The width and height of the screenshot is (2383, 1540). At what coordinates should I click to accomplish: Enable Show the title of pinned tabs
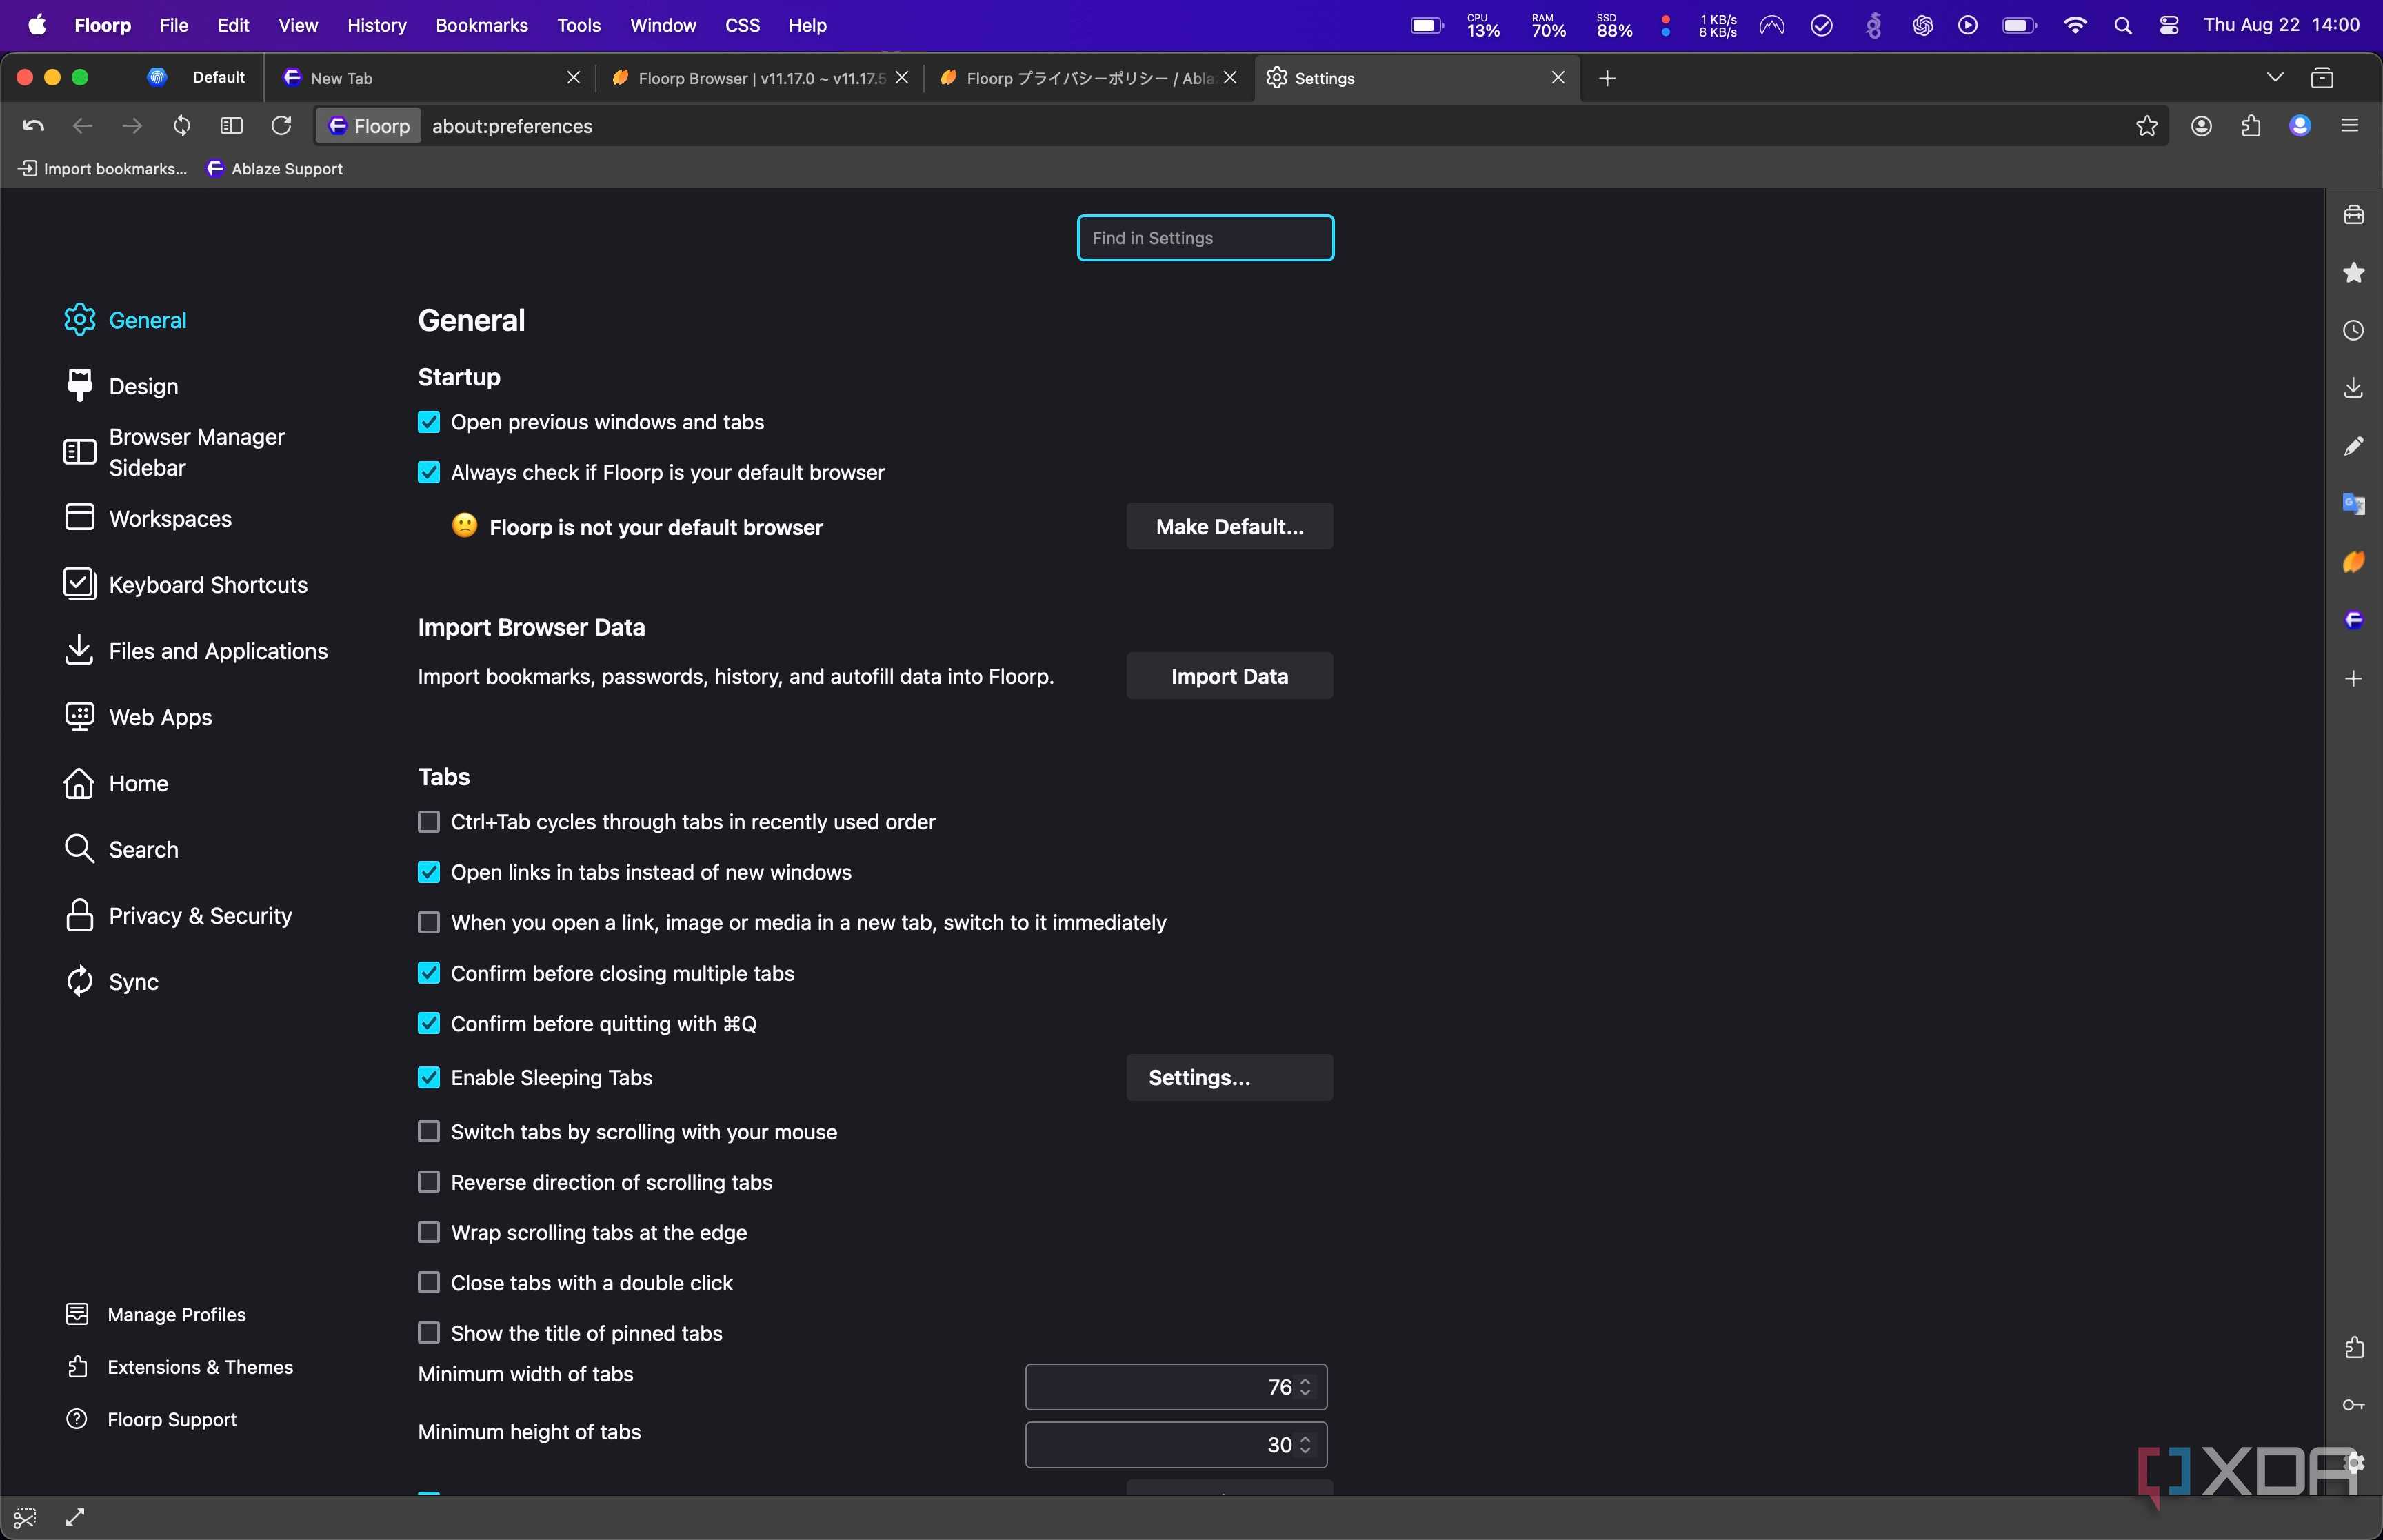pos(429,1333)
